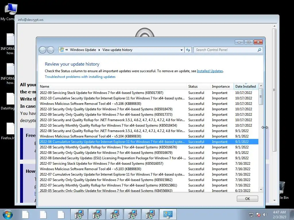
Task: Focus the Search Control Panel field
Action: pos(226,50)
